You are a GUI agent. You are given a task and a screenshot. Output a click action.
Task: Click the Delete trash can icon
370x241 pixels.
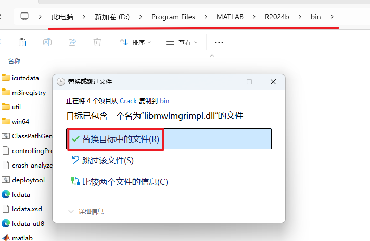tap(97, 42)
